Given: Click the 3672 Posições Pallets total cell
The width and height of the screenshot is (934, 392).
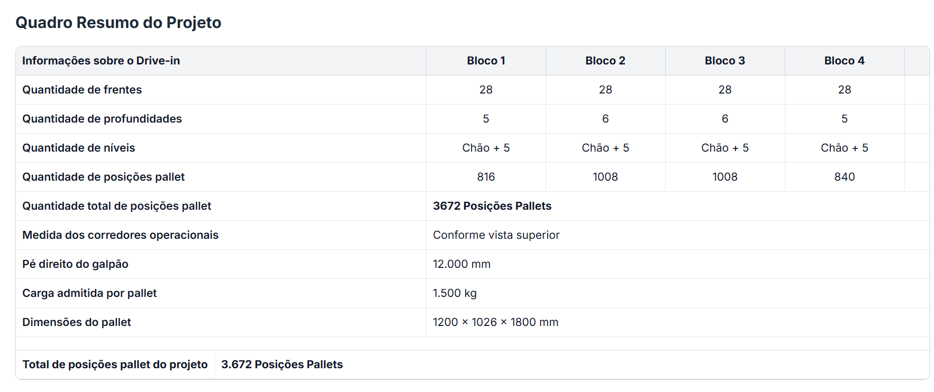Looking at the screenshot, I should tap(492, 206).
